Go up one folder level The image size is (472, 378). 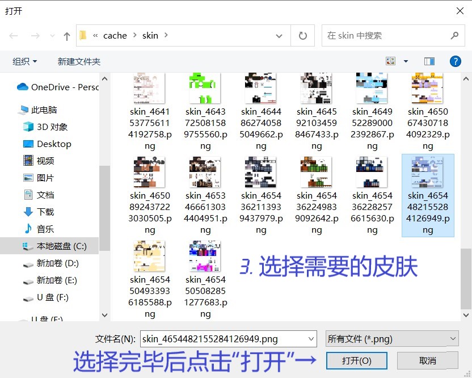coord(67,36)
